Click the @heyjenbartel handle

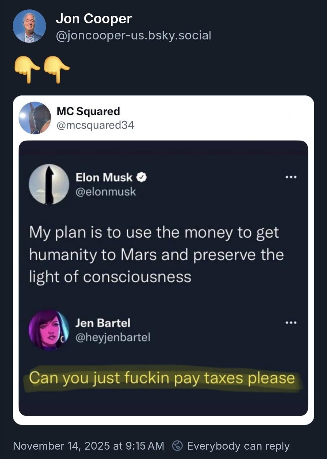click(x=113, y=337)
